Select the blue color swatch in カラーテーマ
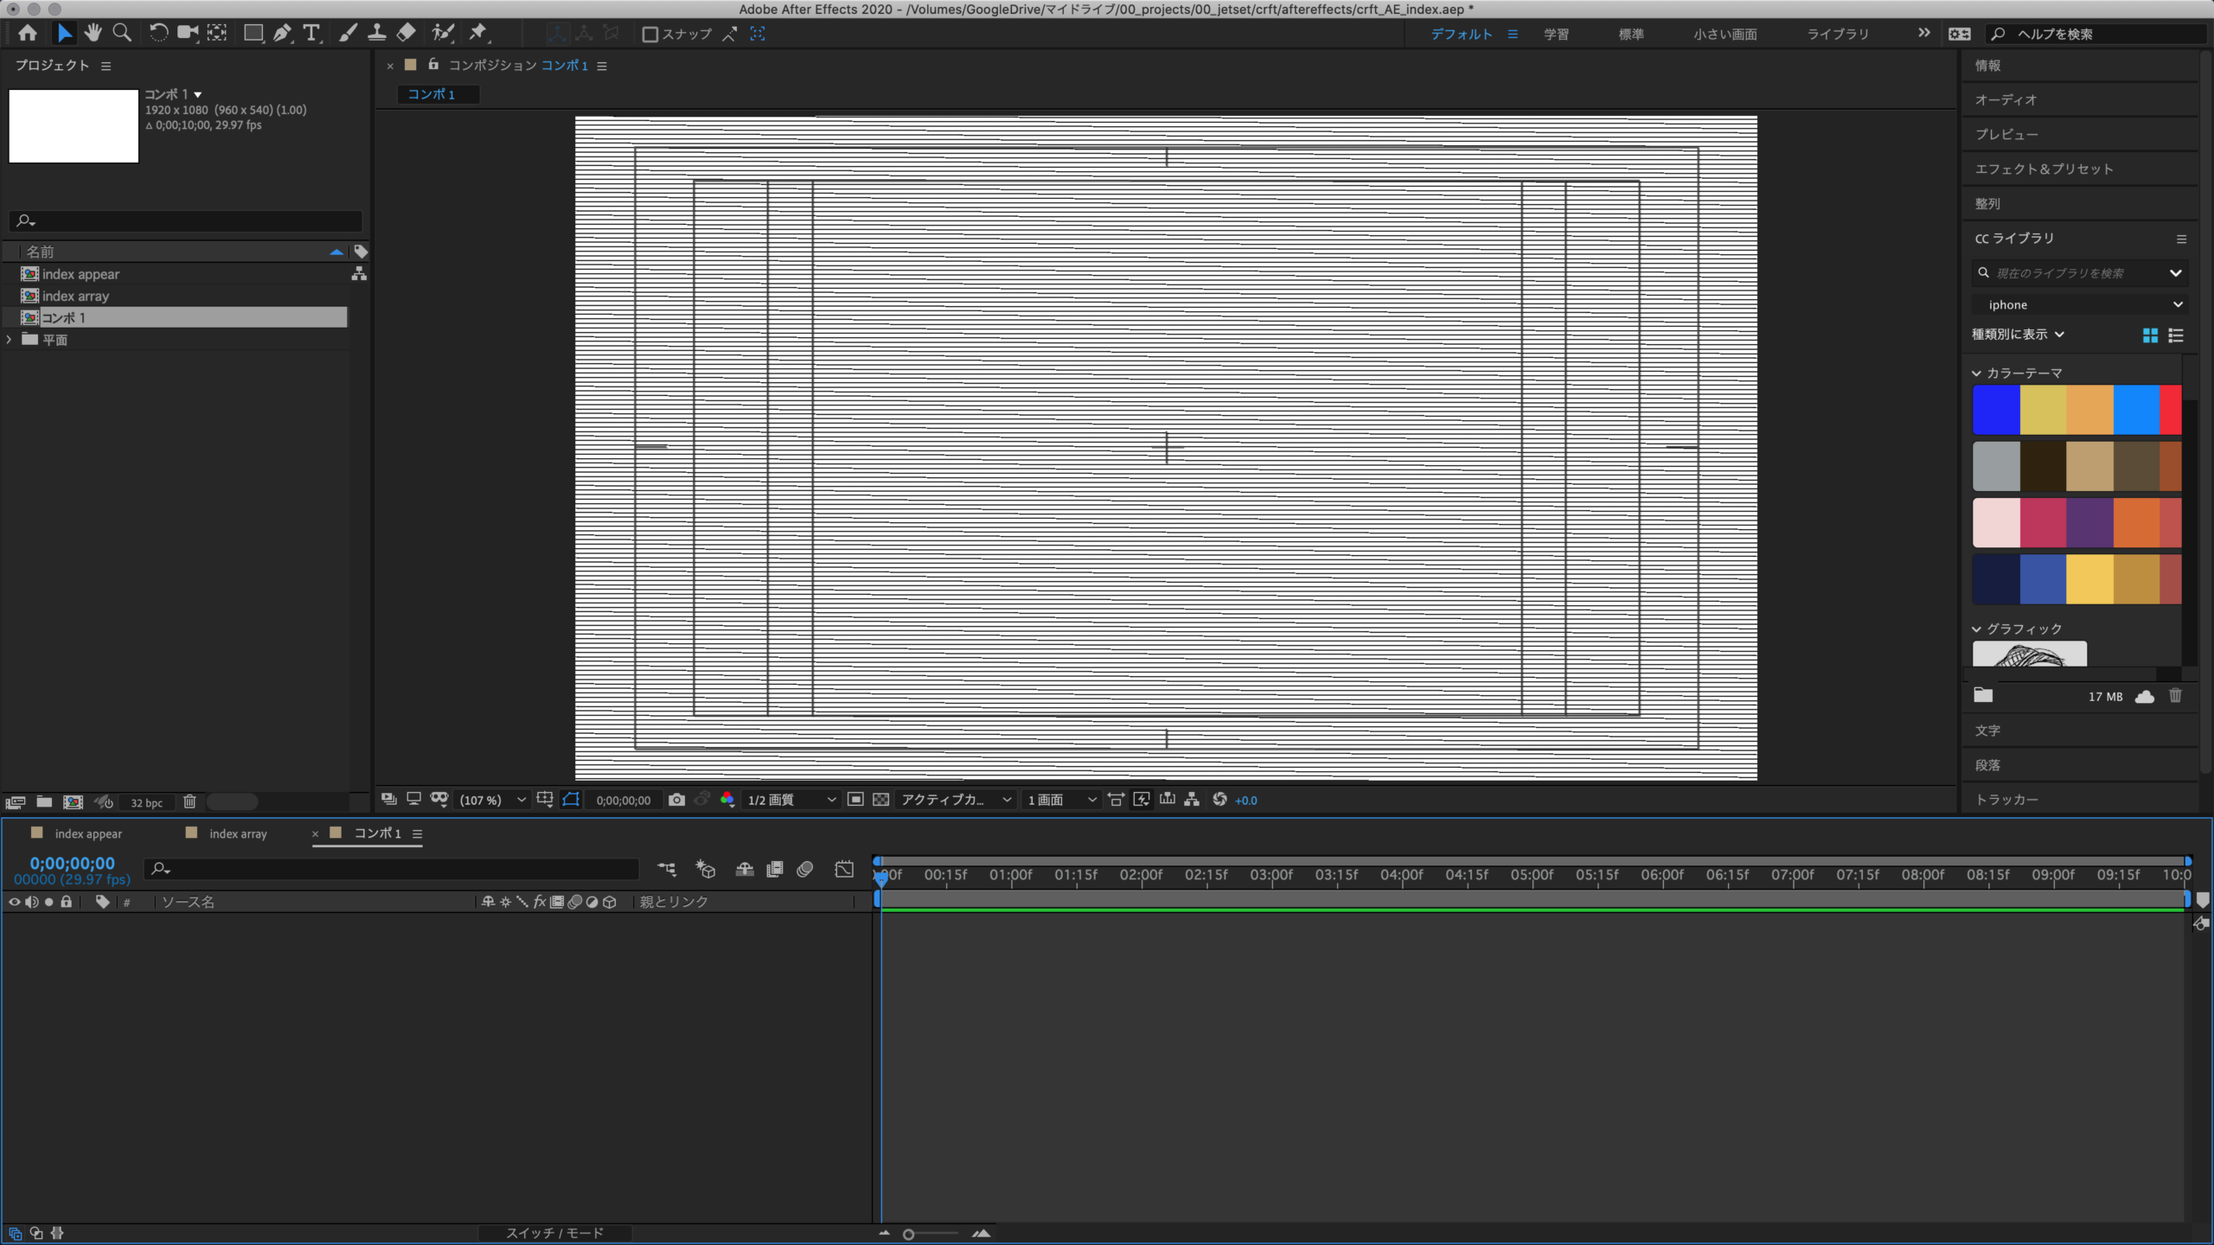Image resolution: width=2214 pixels, height=1245 pixels. point(1998,410)
